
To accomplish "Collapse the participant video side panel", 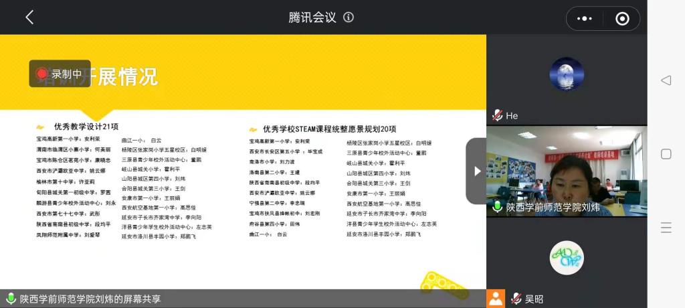I will coord(476,171).
